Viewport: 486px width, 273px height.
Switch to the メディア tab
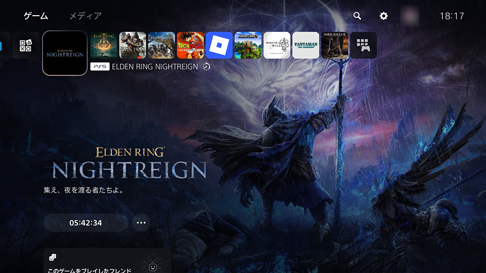(86, 16)
